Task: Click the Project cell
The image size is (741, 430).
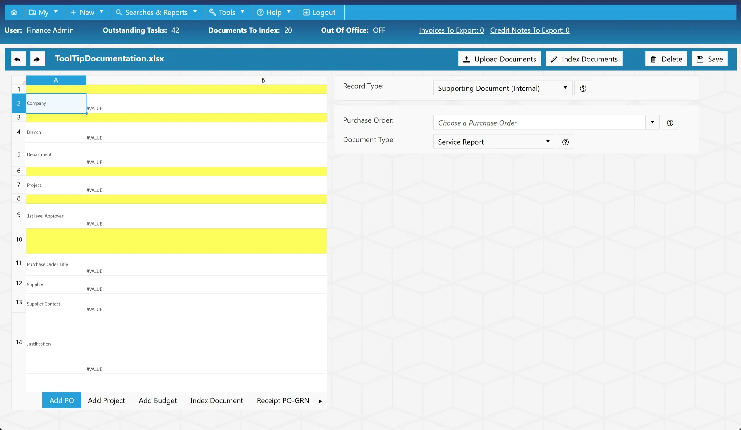Action: tap(56, 185)
